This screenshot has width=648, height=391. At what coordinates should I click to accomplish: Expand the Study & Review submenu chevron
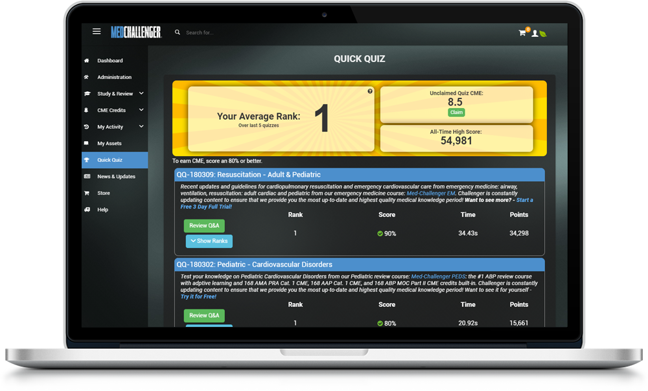tap(141, 93)
